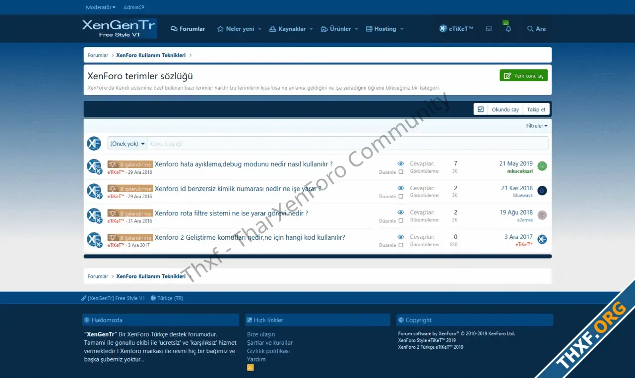This screenshot has height=378, width=635.
Task: Toggle watch eye on rota filtre thread
Action: point(401,213)
